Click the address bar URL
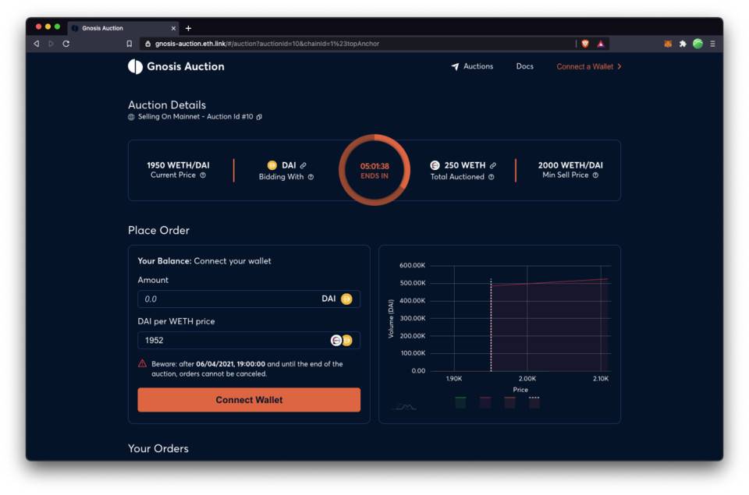The width and height of the screenshot is (749, 495). coord(267,44)
